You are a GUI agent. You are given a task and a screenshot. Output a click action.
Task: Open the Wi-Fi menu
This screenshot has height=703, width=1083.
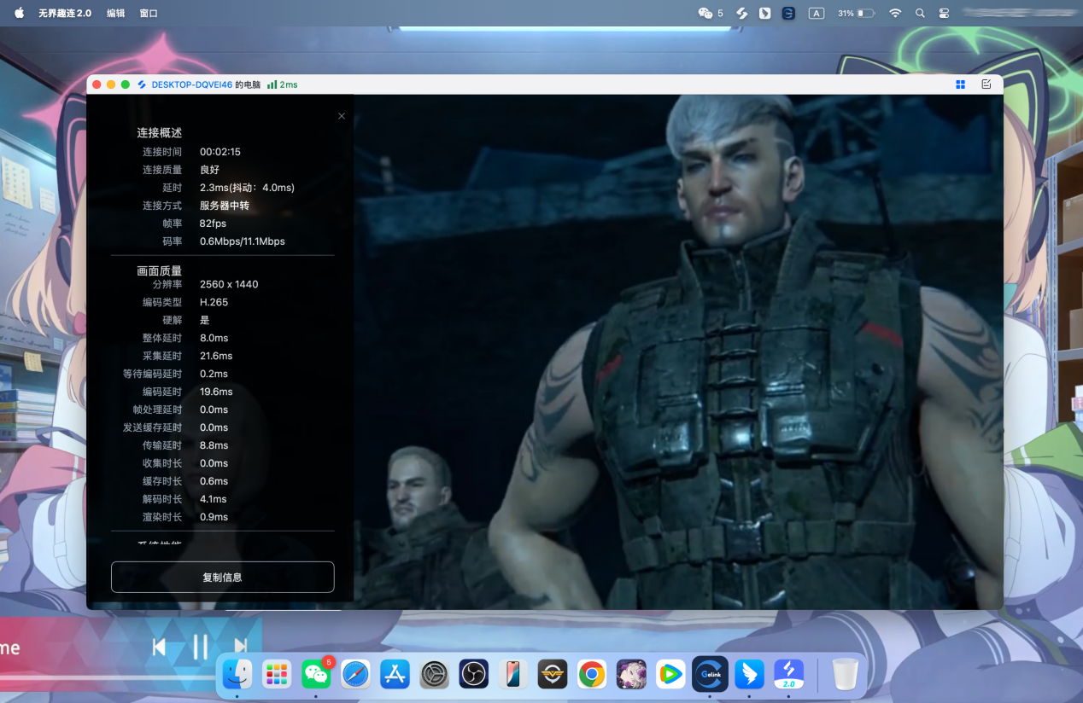click(895, 13)
